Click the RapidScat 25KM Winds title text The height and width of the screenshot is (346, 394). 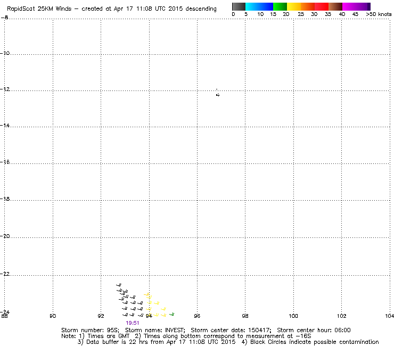40,9
